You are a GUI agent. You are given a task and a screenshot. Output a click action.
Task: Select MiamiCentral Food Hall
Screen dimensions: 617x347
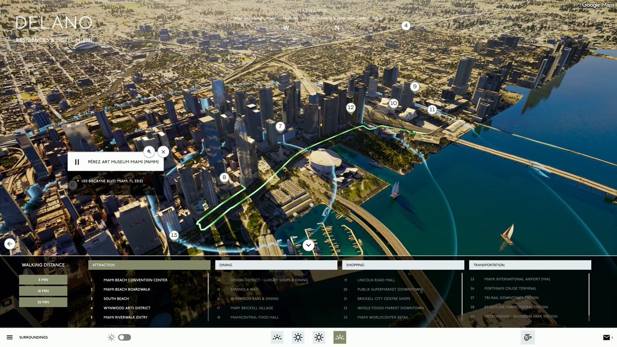[255, 317]
